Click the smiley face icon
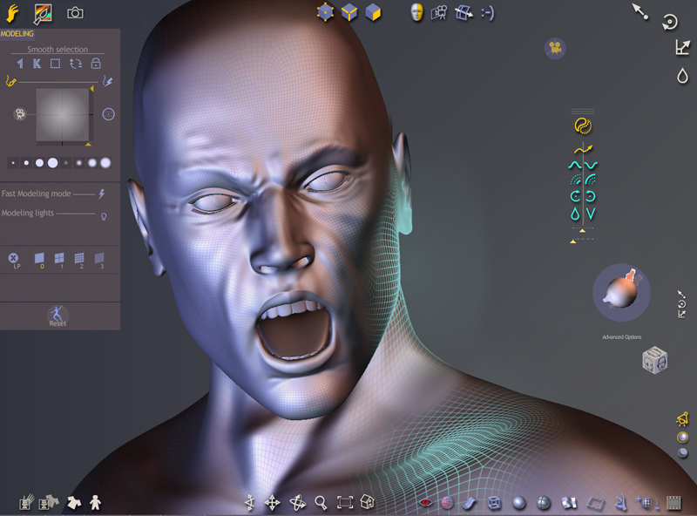 pos(488,13)
